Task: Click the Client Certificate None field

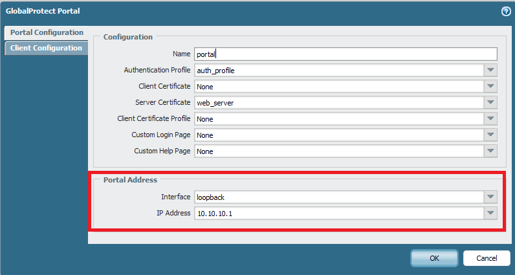Action: 339,87
